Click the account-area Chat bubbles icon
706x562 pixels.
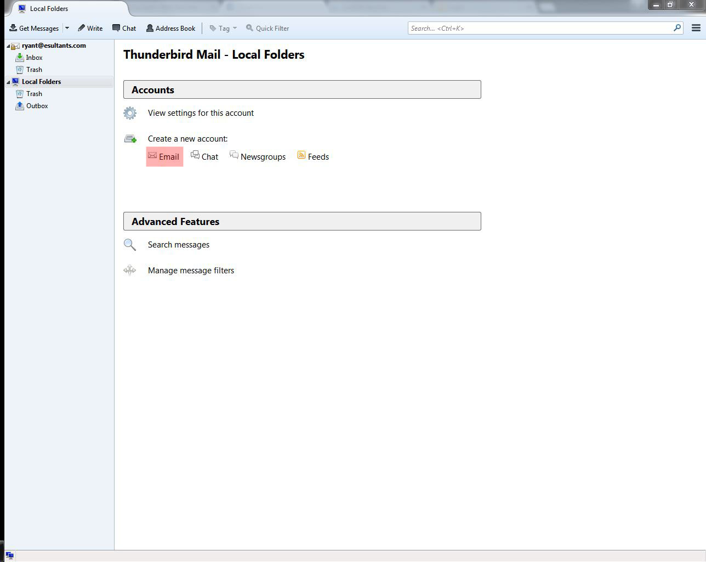195,155
